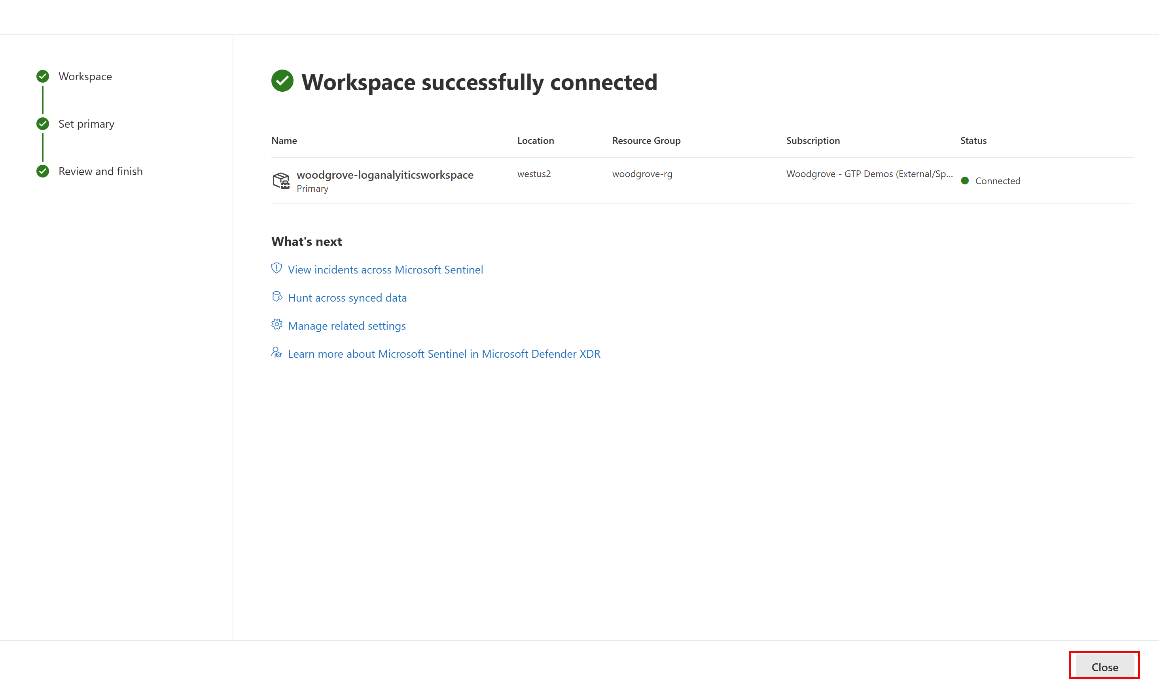Image resolution: width=1159 pixels, height=687 pixels.
Task: Click the workspace cube icon in table row
Action: coord(281,181)
